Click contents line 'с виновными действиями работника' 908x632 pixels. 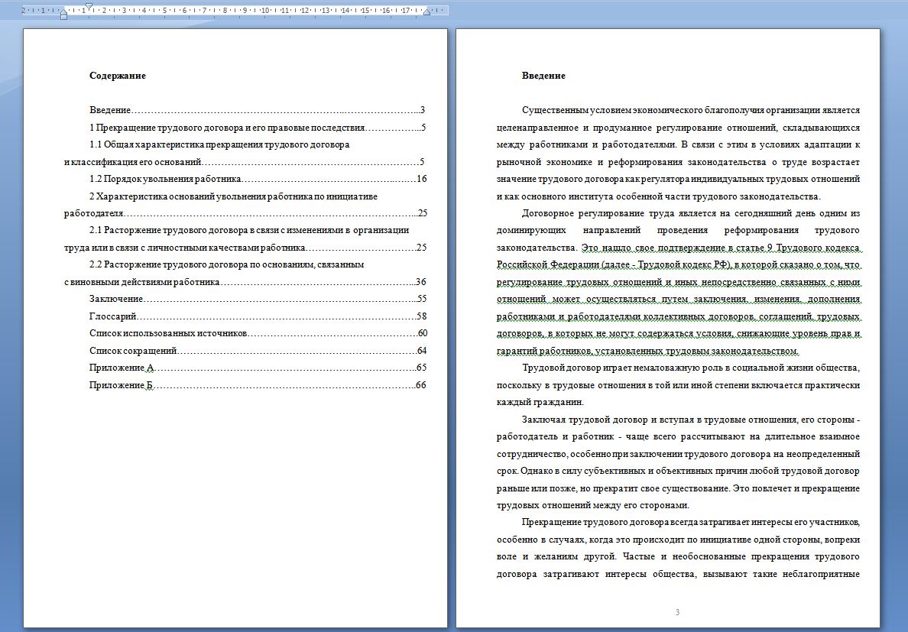[x=245, y=282]
